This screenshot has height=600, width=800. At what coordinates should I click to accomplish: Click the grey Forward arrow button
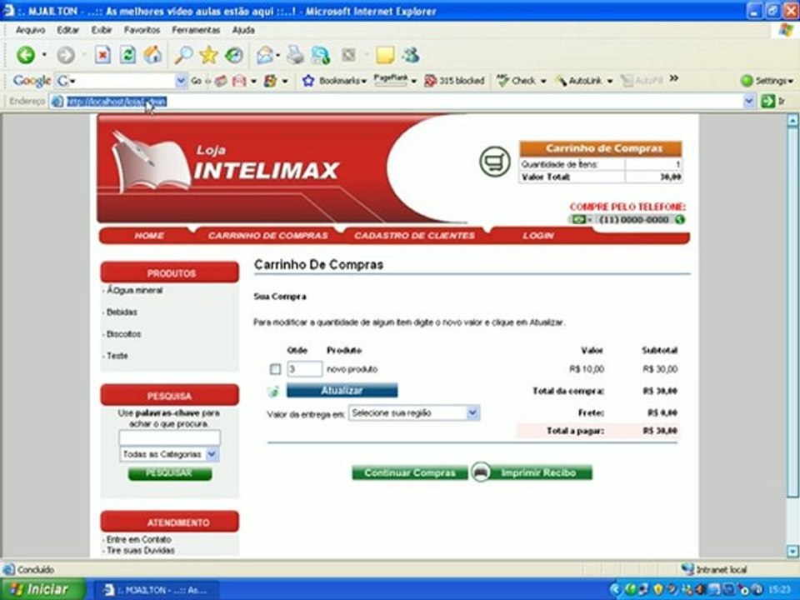(66, 55)
